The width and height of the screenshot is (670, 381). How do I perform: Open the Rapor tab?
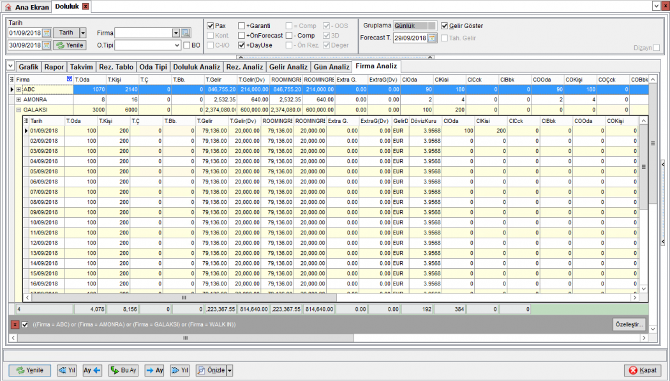click(54, 67)
